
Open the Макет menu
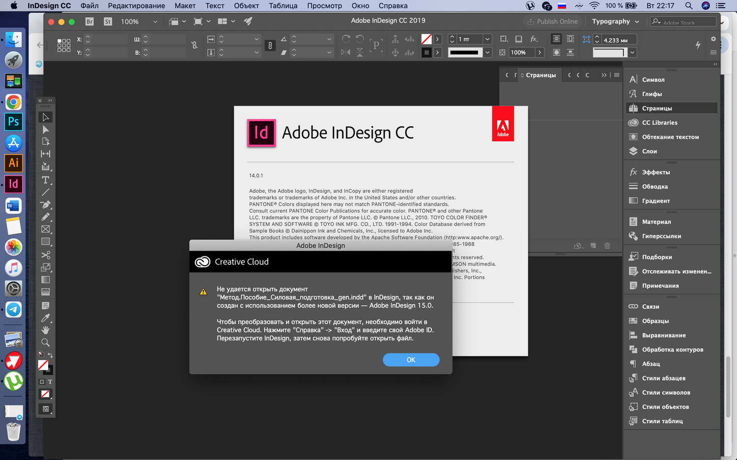185,6
